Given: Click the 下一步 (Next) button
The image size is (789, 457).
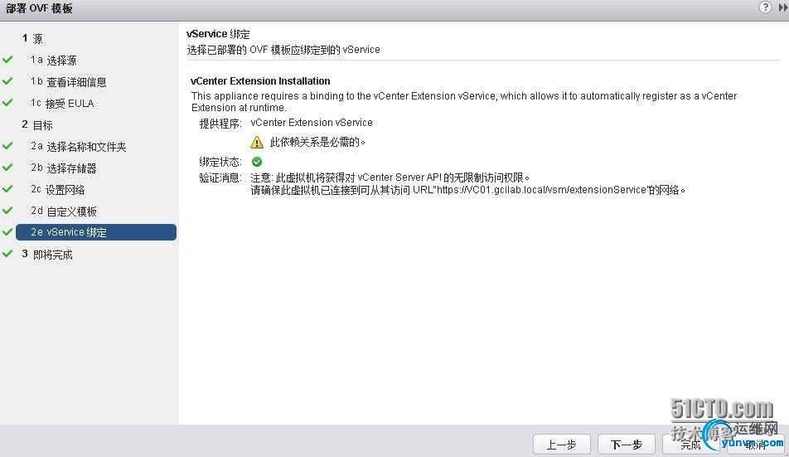Looking at the screenshot, I should click(x=626, y=445).
